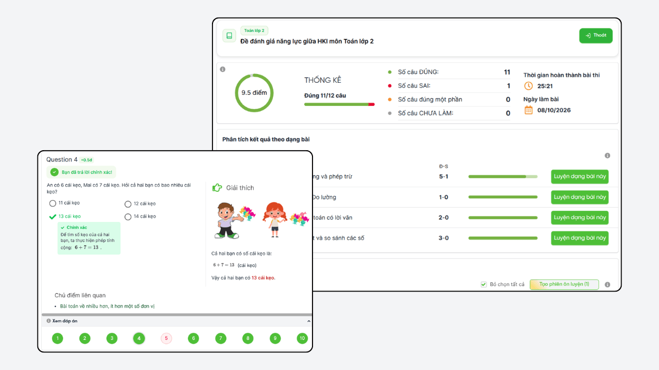
Task: Click the Toán lớp 2 tag
Action: pyautogui.click(x=254, y=31)
